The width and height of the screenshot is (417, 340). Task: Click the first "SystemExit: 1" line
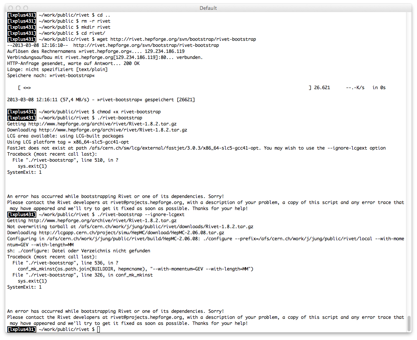(x=25, y=172)
